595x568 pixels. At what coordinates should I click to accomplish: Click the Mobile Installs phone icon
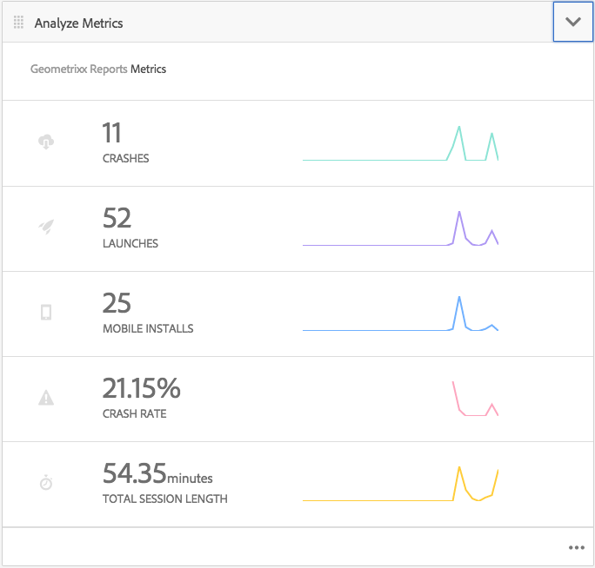[46, 313]
